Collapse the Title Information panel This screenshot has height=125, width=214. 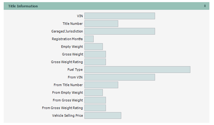click(x=205, y=6)
